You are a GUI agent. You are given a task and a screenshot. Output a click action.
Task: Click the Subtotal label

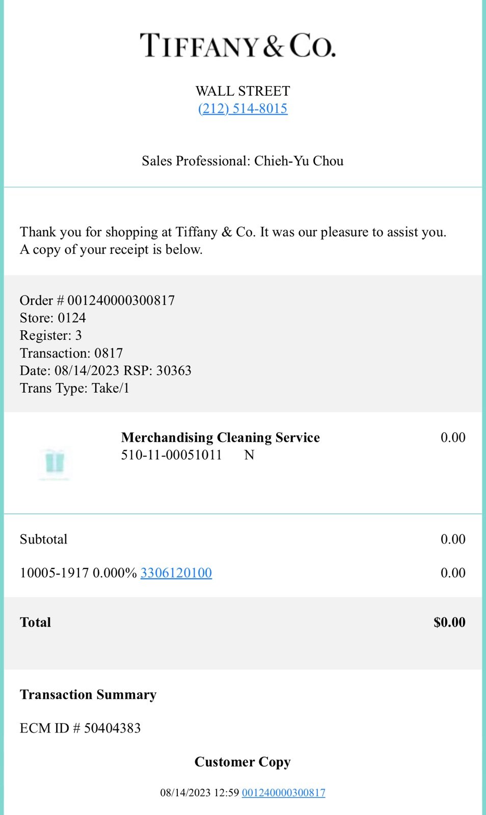[x=44, y=539]
